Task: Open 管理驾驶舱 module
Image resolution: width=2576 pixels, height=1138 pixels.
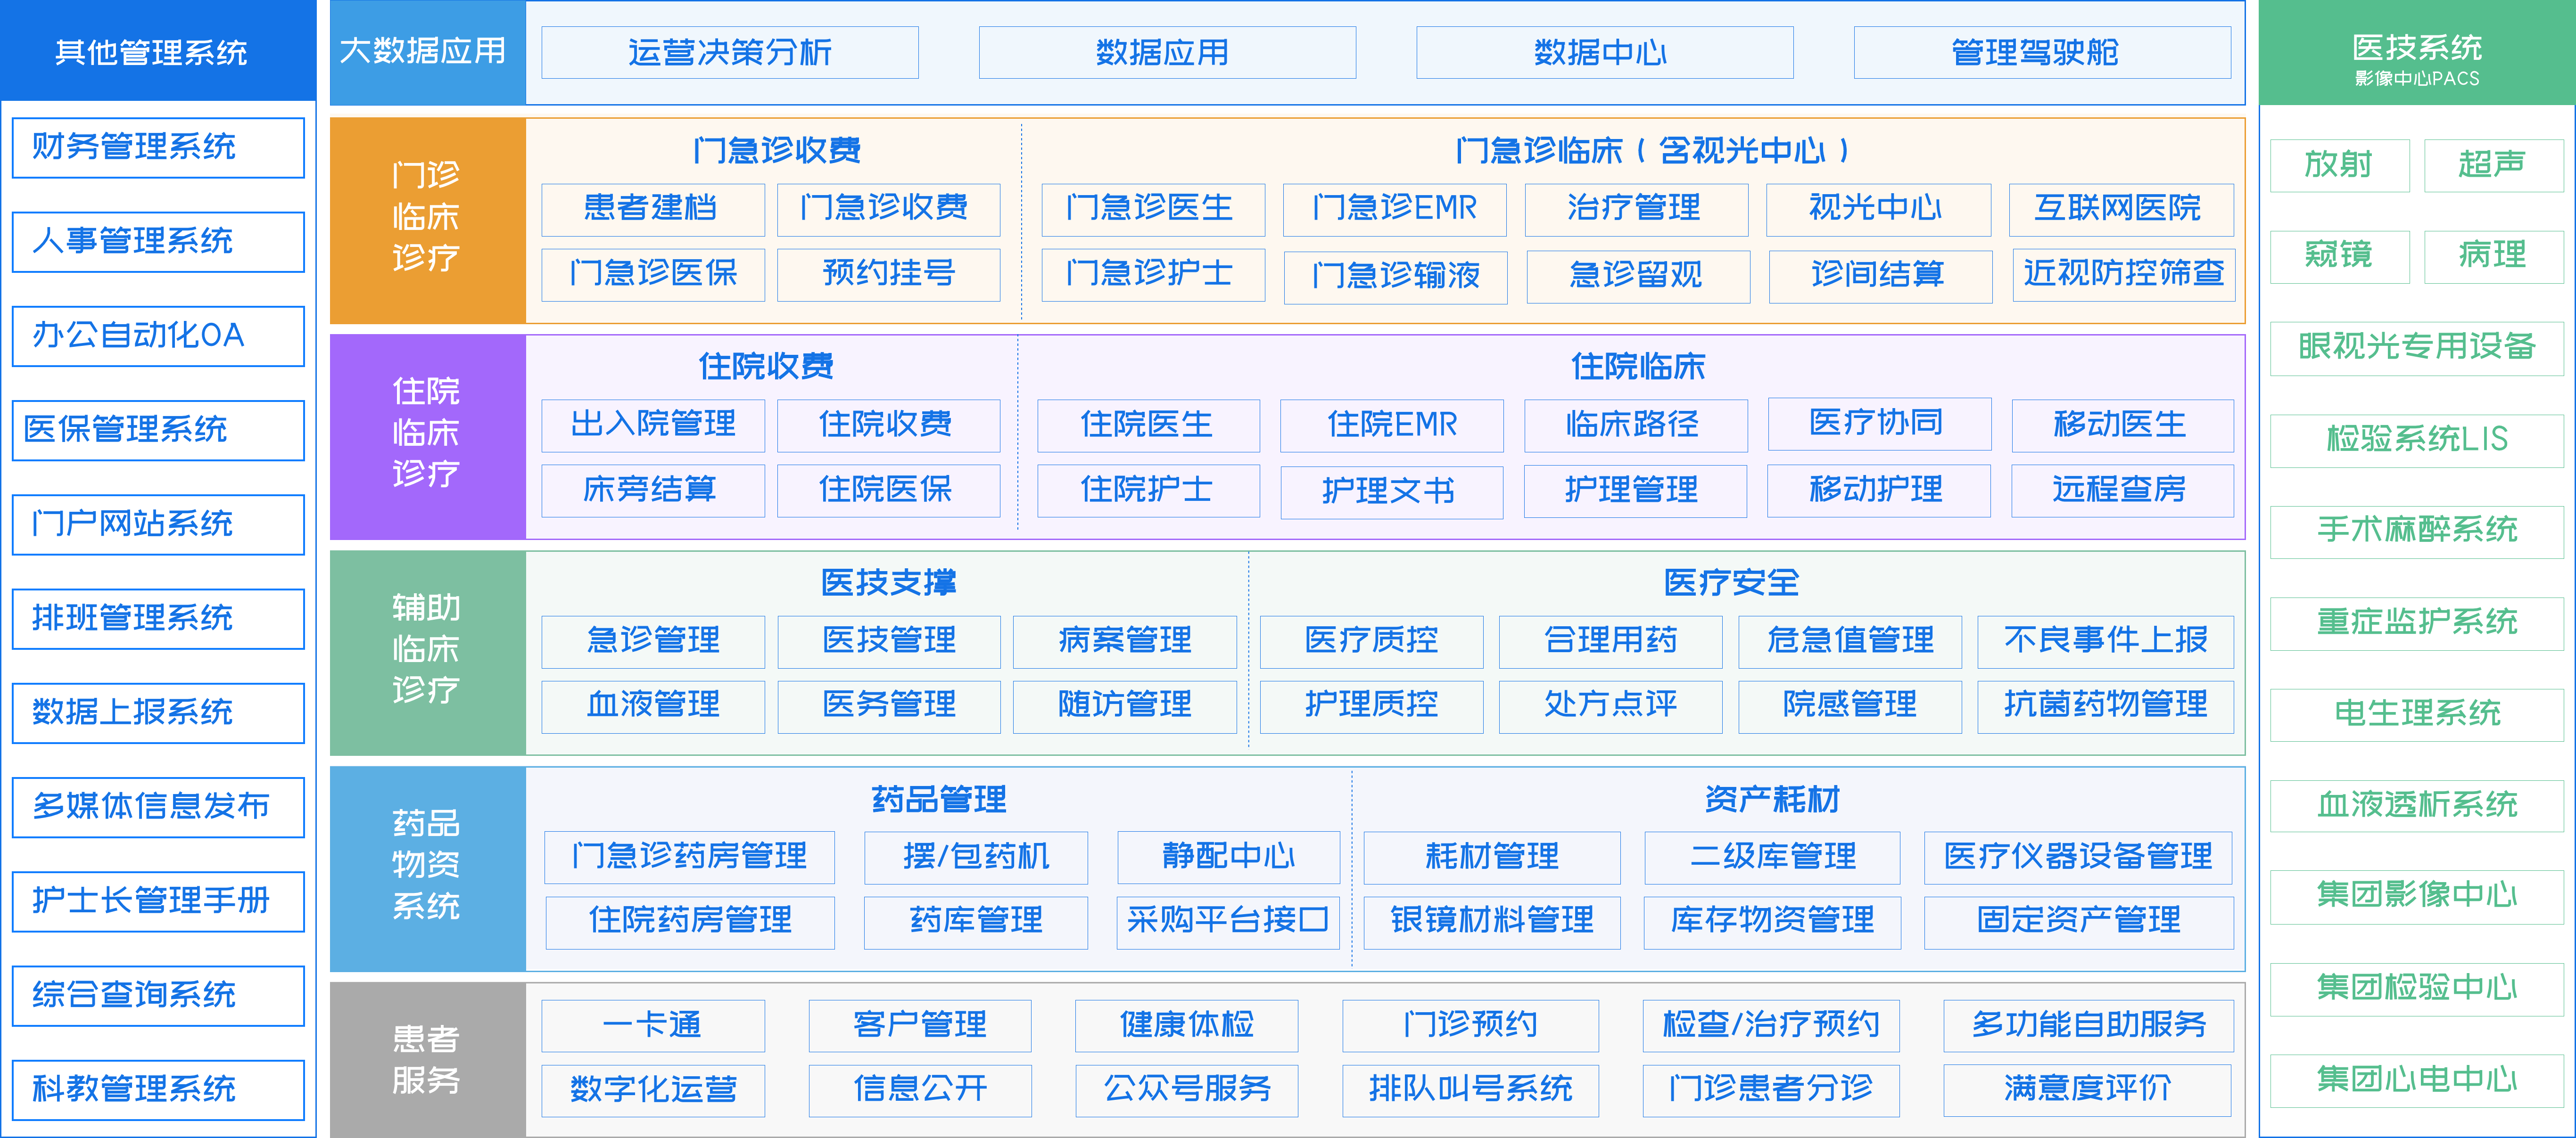Action: click(x=2042, y=52)
